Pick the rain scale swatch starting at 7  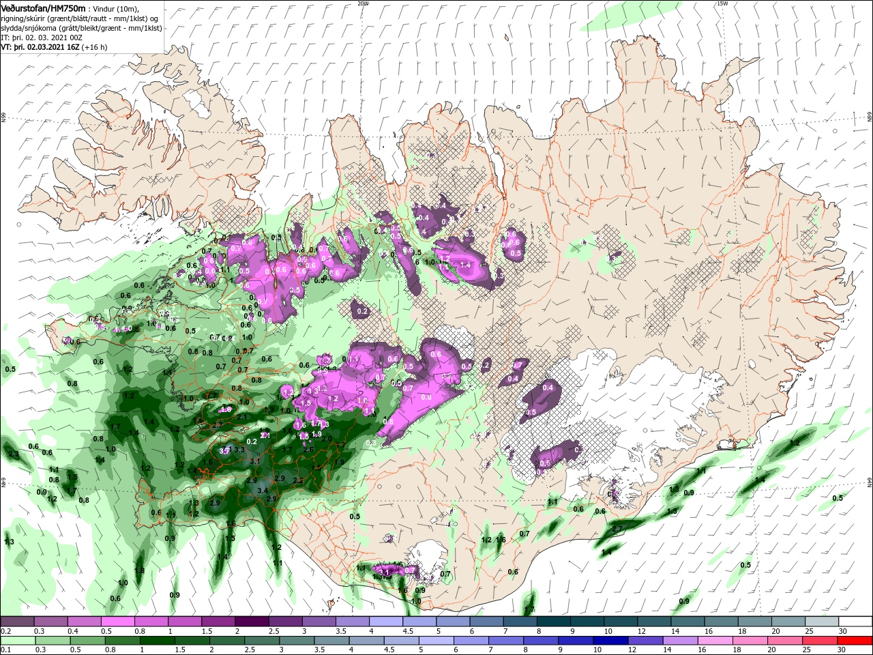click(506, 641)
